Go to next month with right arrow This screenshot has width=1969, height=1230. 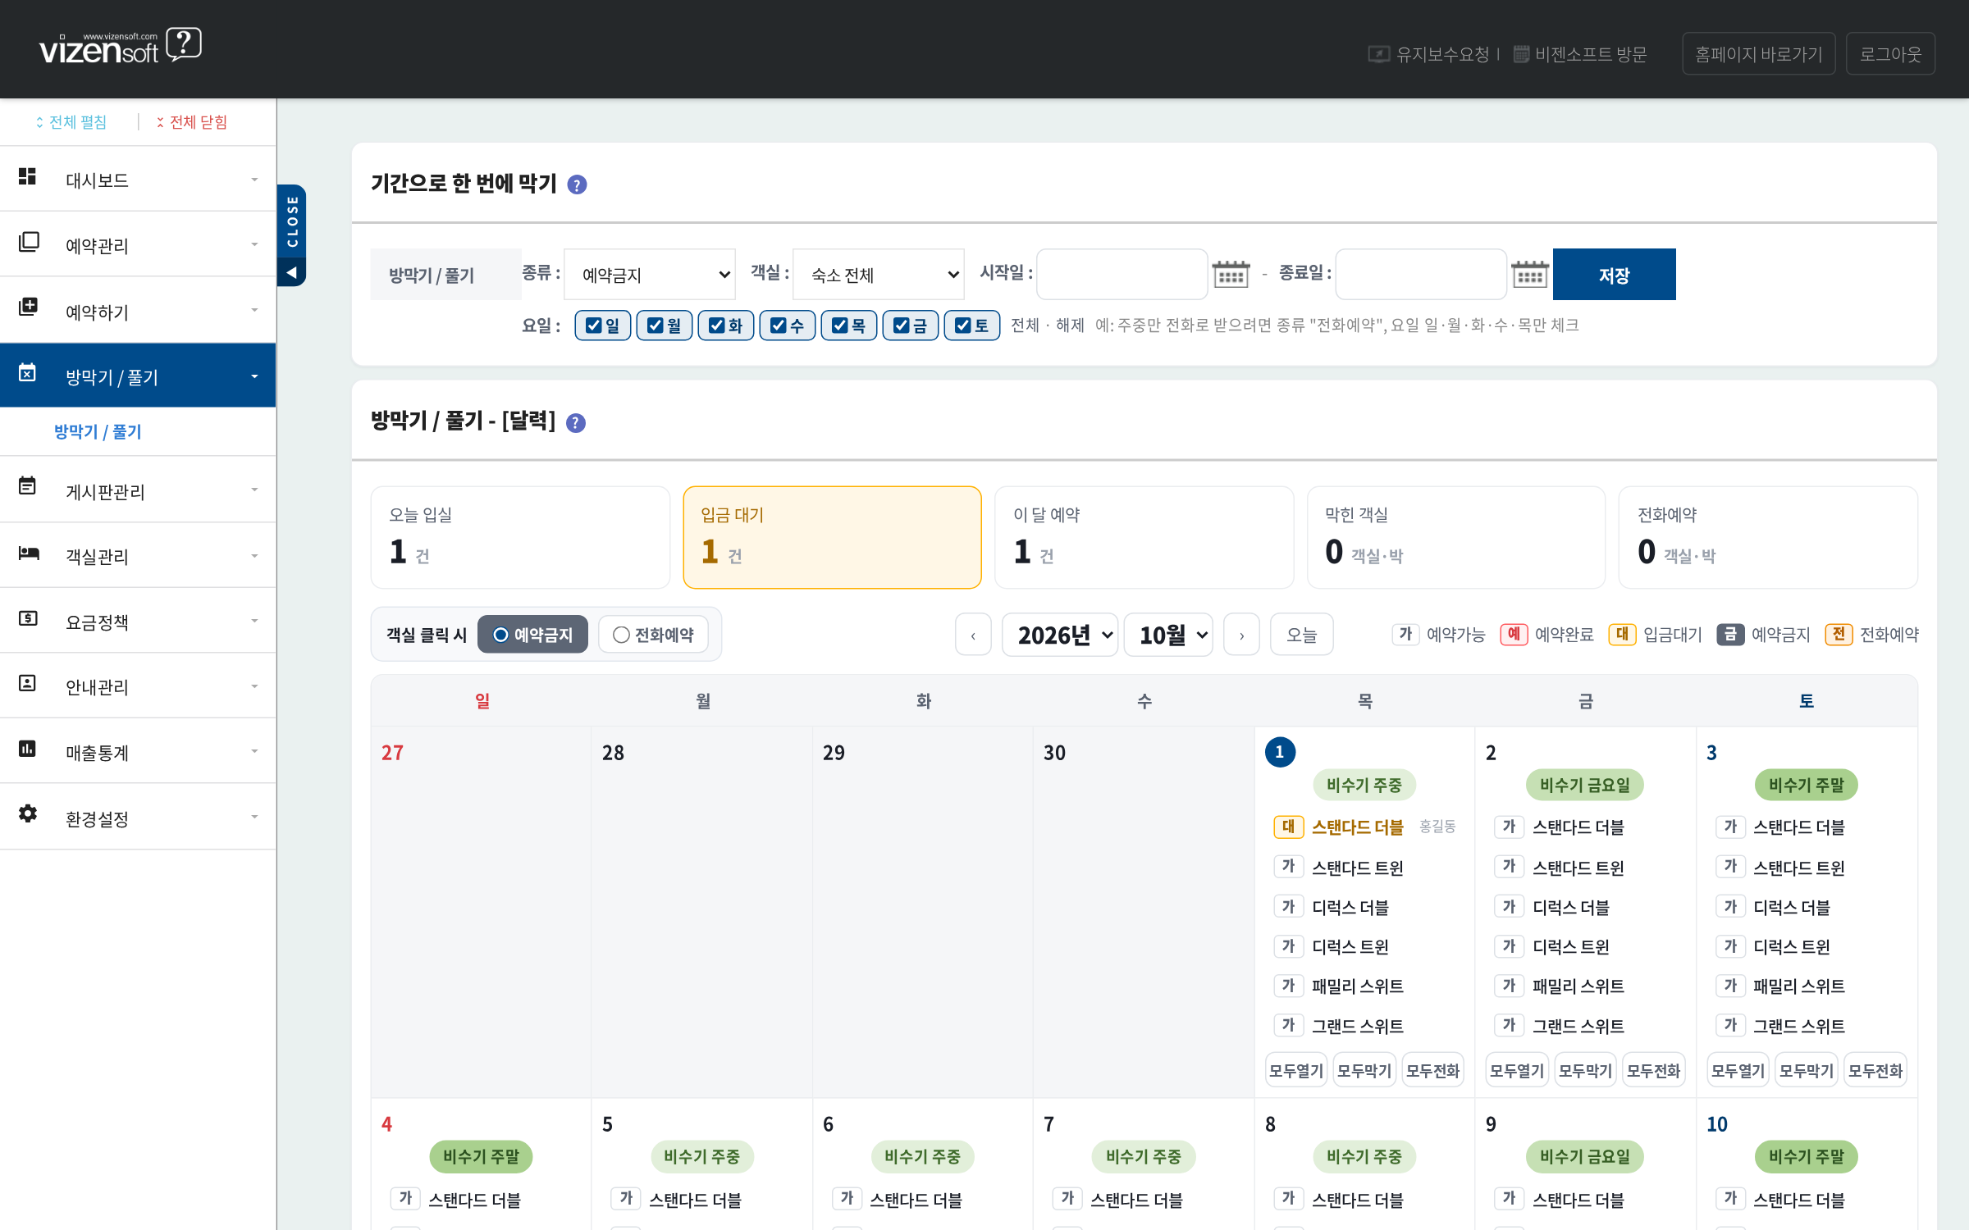coord(1241,635)
